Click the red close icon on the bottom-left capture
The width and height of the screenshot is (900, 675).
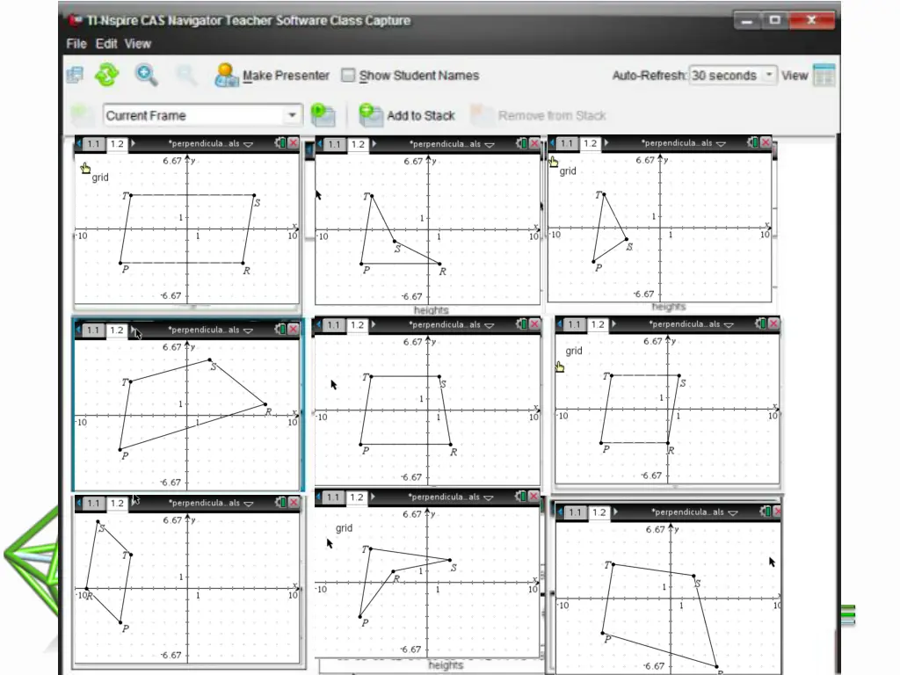coord(294,502)
